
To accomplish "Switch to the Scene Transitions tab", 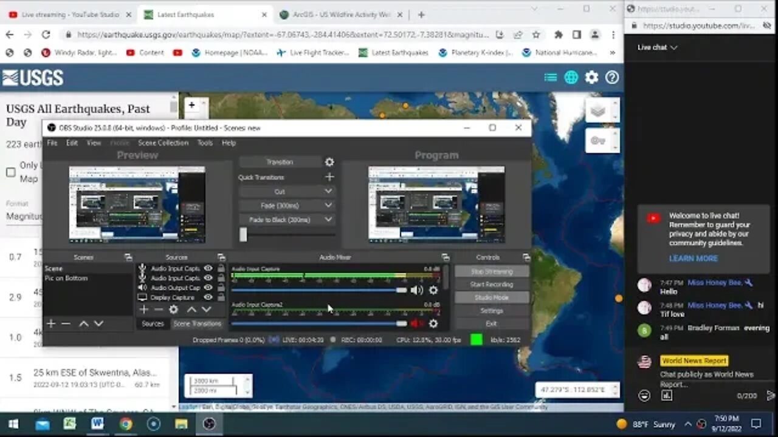I will 197,324.
